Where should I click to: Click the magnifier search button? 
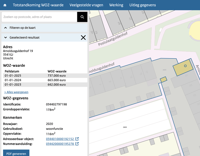point(82,17)
